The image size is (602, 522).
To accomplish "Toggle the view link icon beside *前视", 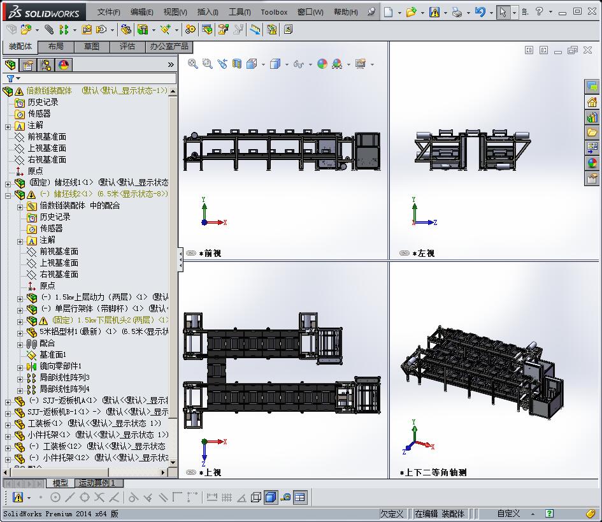I will coord(190,253).
